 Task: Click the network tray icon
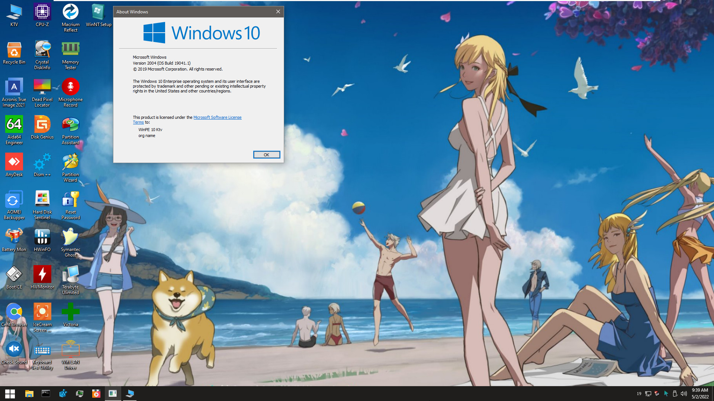click(x=648, y=394)
